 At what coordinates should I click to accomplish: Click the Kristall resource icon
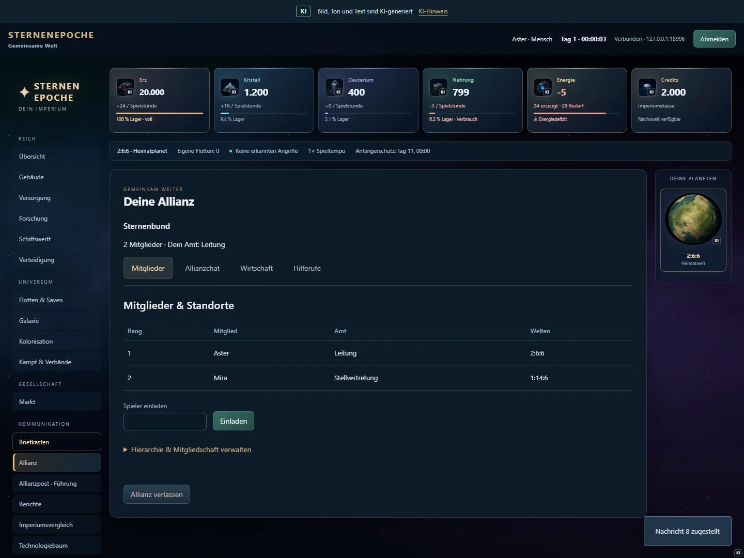point(230,87)
